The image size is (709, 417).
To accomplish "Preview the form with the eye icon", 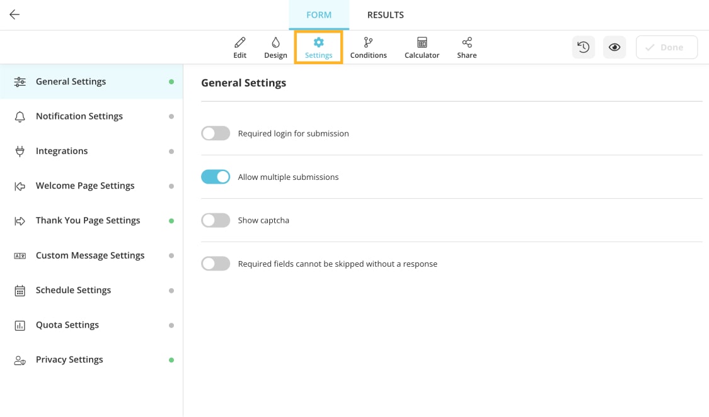I will point(614,47).
